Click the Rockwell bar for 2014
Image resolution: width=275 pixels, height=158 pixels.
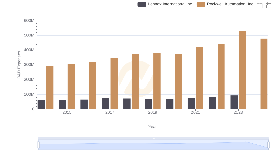coord(50,88)
